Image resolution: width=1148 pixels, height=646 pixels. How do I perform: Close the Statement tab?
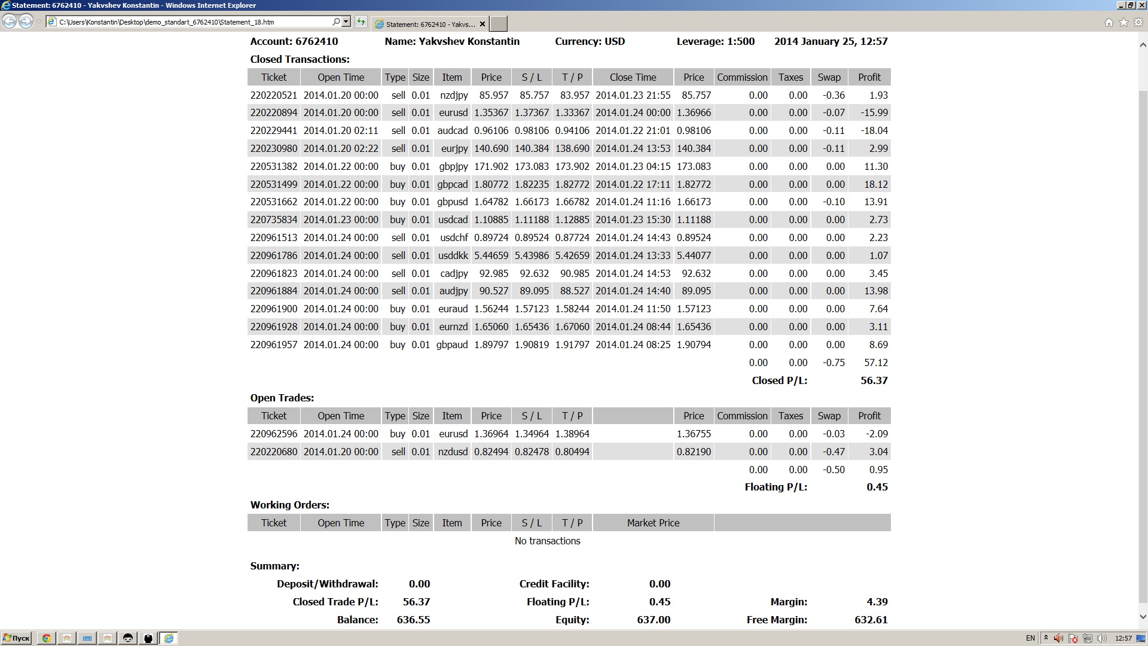coord(483,24)
